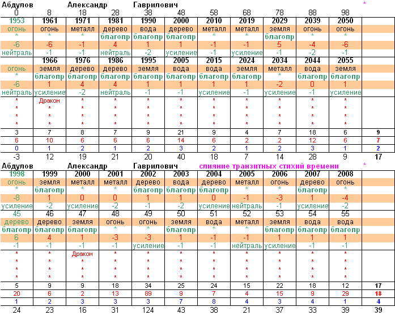Select the year 2010 cell
This screenshot has width=395, height=315.
coord(214,20)
